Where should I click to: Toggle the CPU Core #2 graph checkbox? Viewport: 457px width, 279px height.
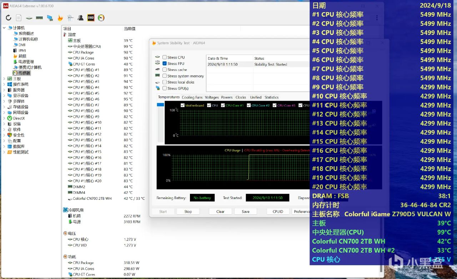click(249, 105)
